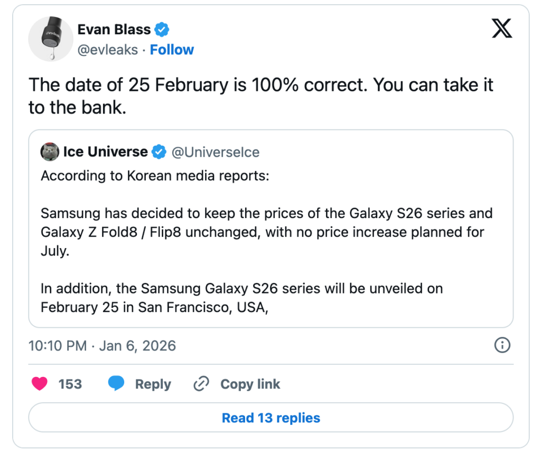541x454 pixels.
Task: Click the Ice Universe name
Action: coord(105,152)
